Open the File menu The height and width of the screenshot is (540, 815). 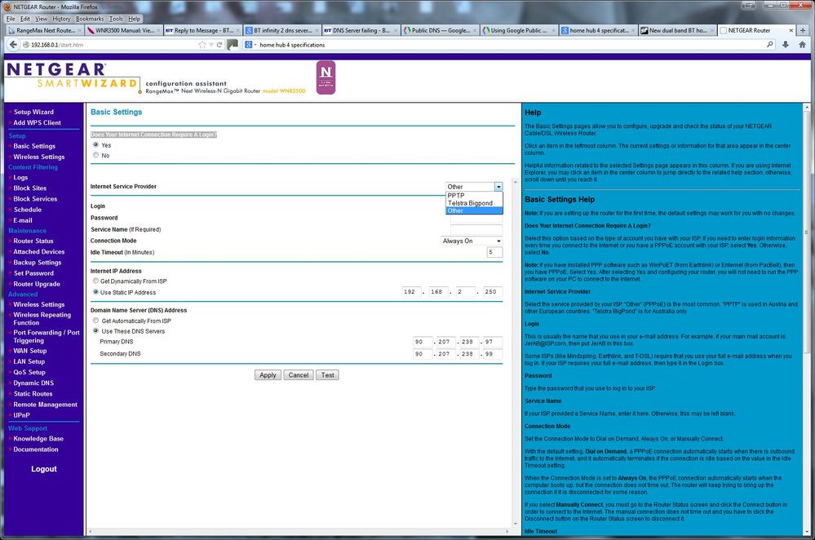coord(11,19)
